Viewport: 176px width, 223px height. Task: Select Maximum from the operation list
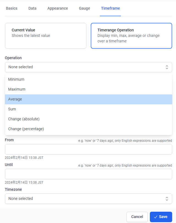pos(17,89)
